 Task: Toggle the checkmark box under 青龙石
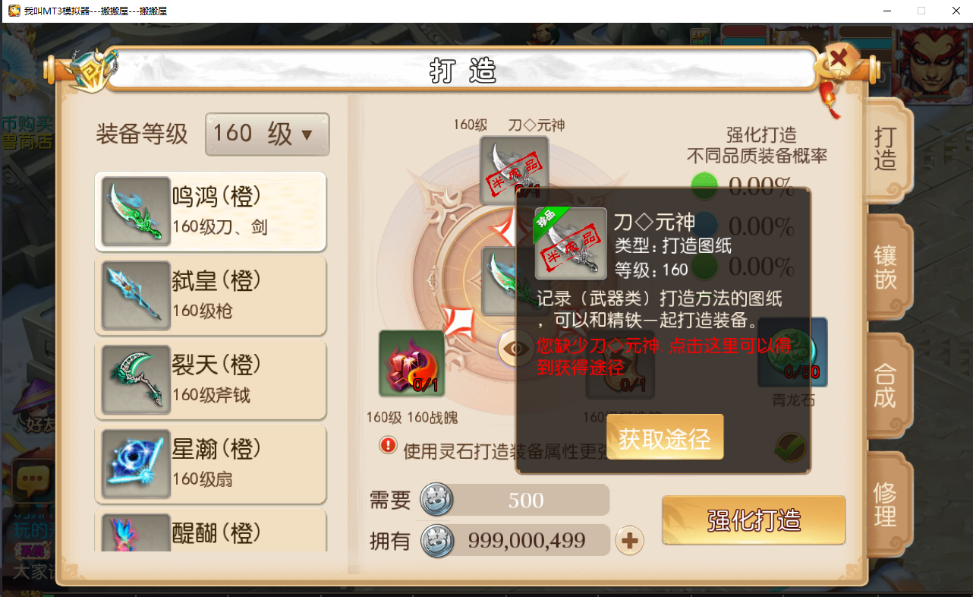[790, 447]
